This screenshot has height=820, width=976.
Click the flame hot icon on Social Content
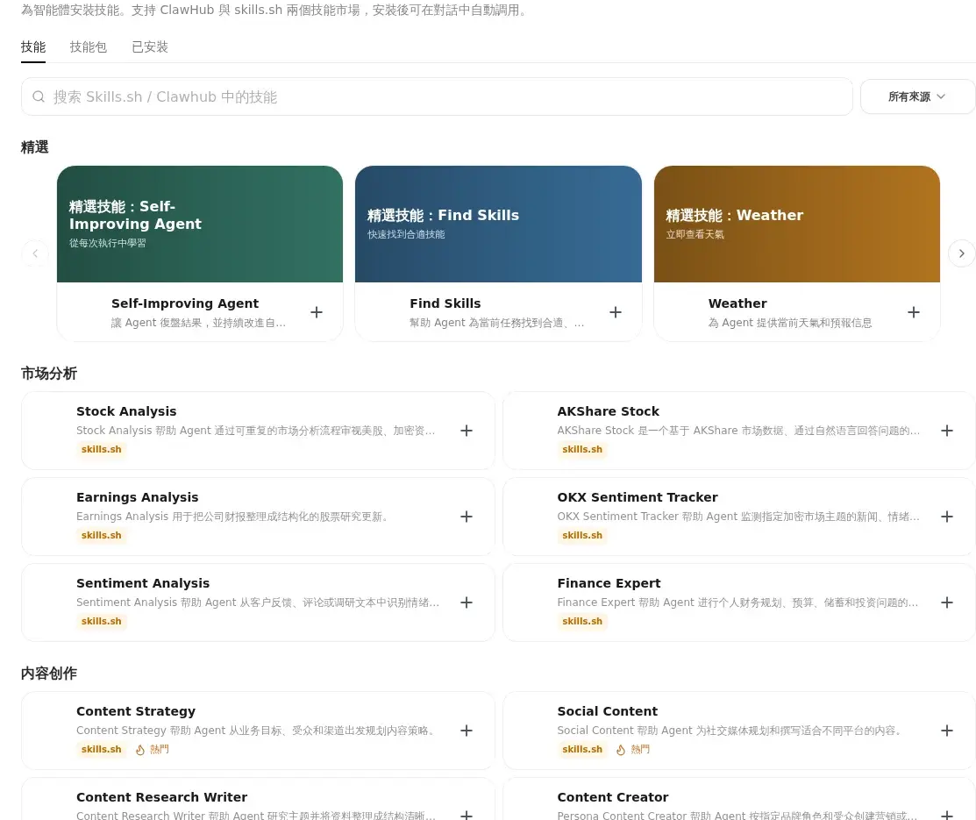(x=621, y=750)
